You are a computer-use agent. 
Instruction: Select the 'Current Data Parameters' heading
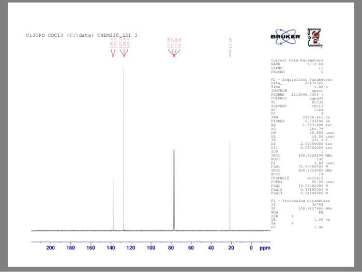click(x=297, y=61)
